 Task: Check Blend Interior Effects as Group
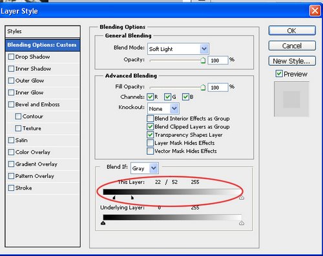pos(150,119)
